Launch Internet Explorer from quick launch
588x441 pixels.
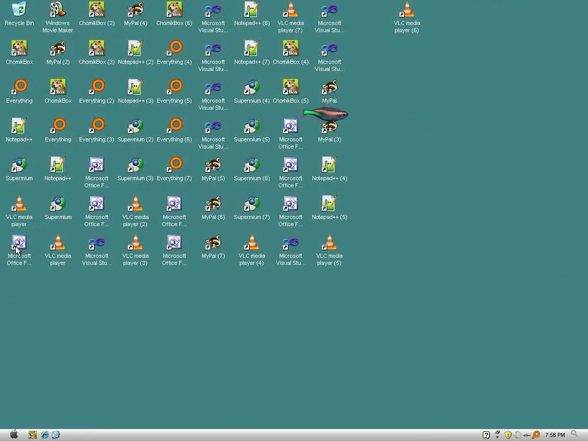click(44, 435)
